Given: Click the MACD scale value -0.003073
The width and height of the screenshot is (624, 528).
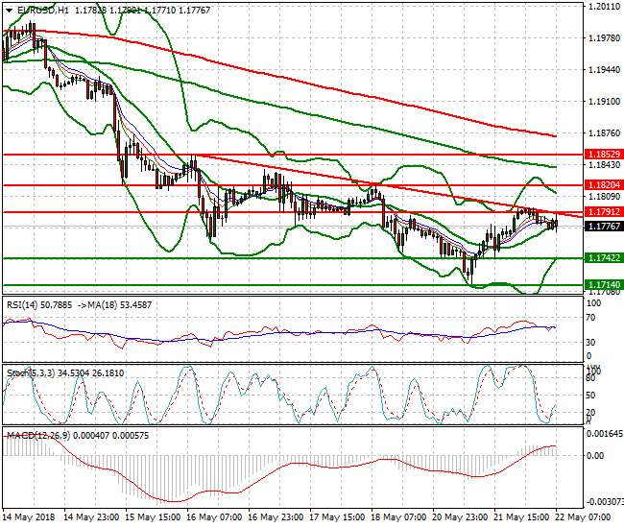Looking at the screenshot, I should click(x=605, y=502).
